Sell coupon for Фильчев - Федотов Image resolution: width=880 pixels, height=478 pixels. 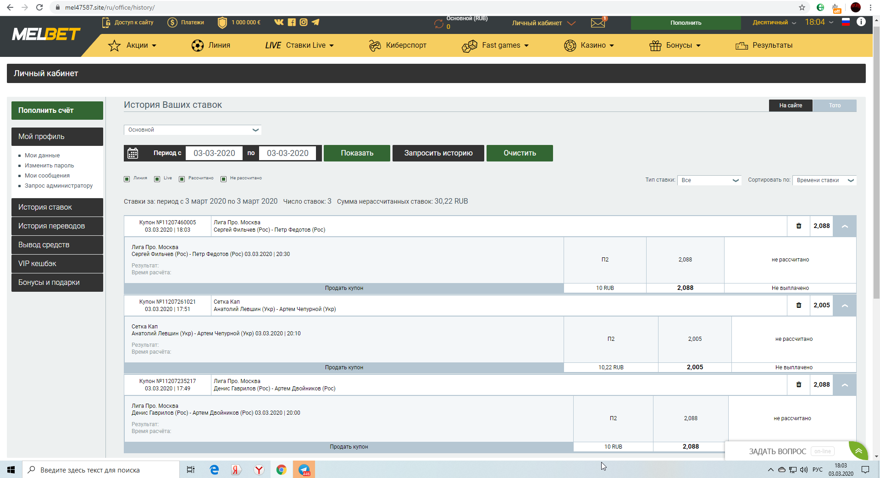pos(344,288)
